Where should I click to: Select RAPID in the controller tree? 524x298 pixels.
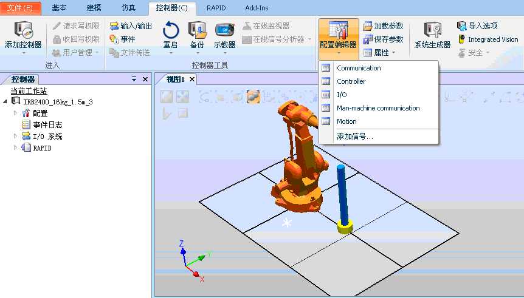[42, 148]
